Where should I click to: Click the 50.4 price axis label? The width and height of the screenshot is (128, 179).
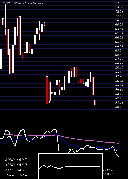tap(118, 107)
